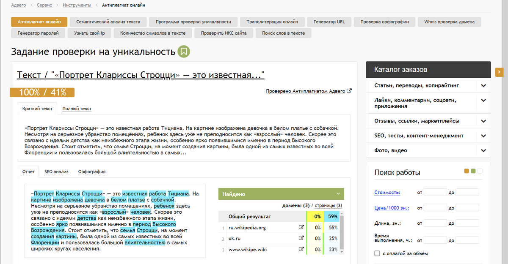Open Программа проверки уникальности tool
Viewport: 508px width, 264px height.
point(193,22)
